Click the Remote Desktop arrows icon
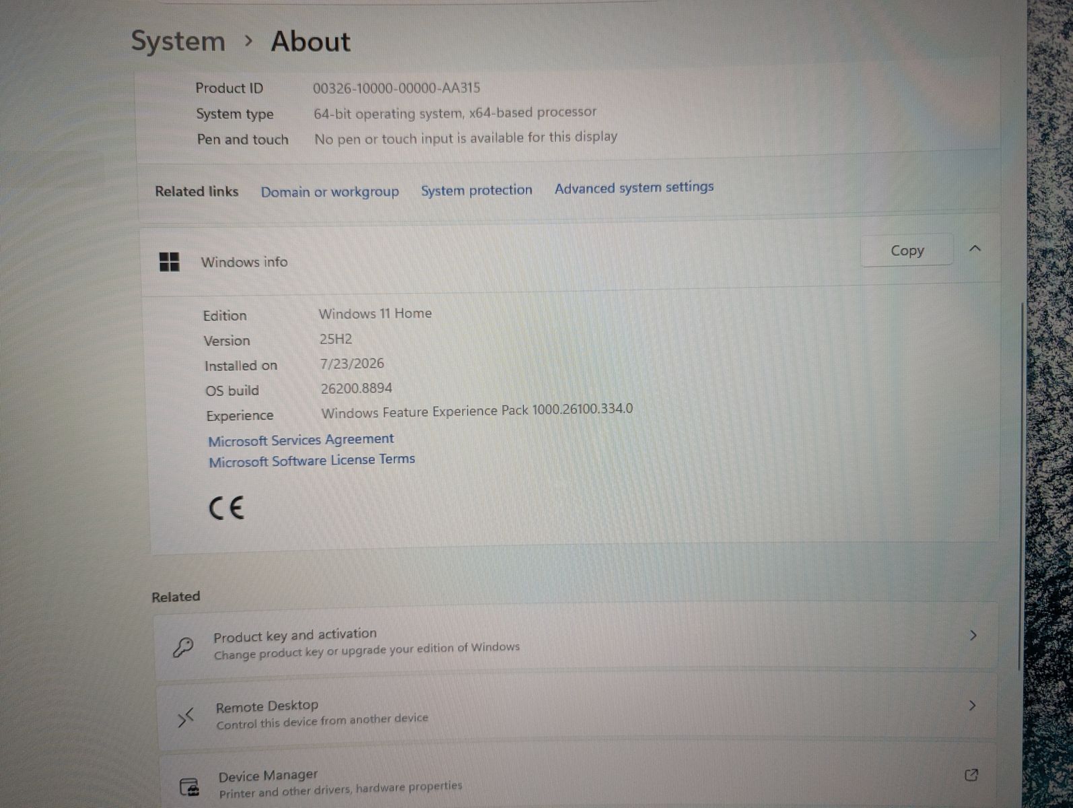 click(186, 717)
